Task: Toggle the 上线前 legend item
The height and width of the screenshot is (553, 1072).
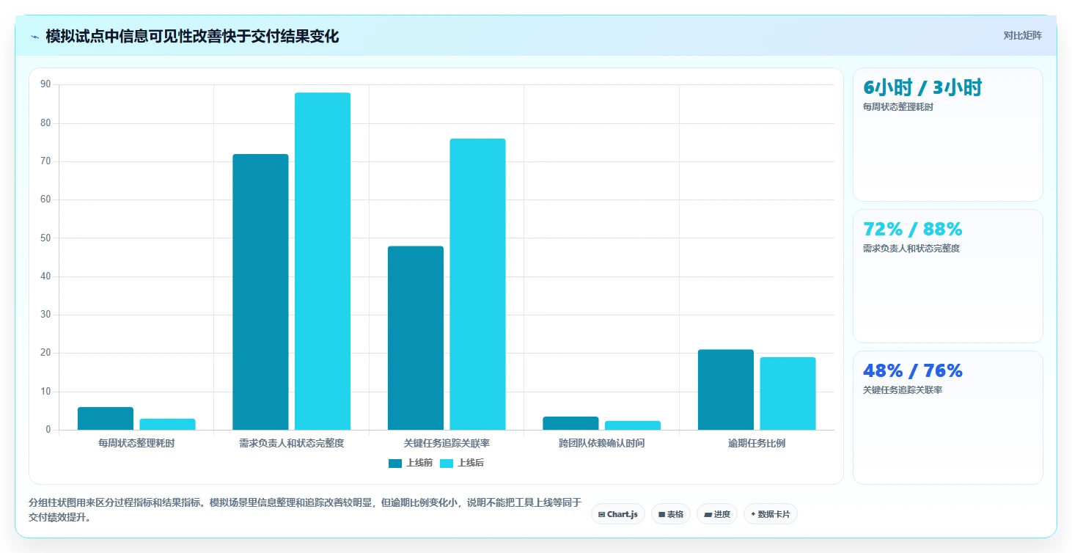Action: tap(410, 463)
